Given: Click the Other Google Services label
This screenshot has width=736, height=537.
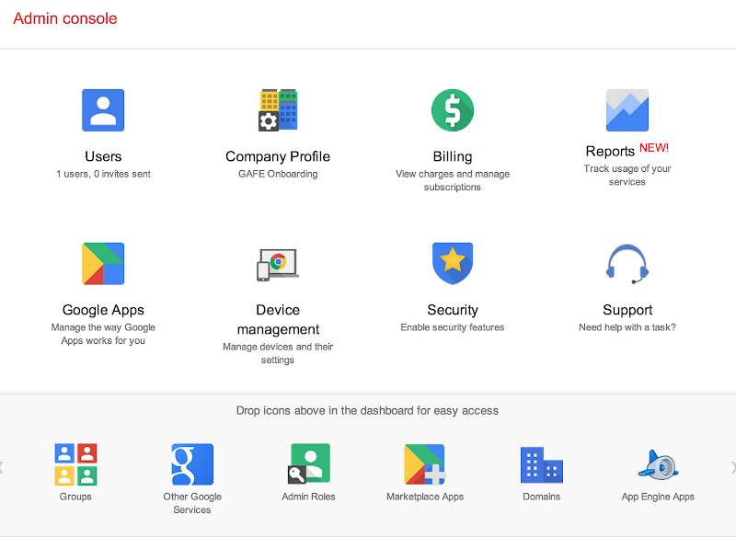Looking at the screenshot, I should point(192,503).
